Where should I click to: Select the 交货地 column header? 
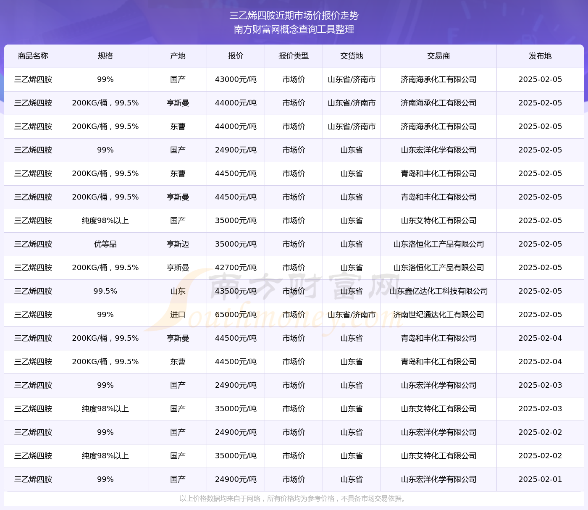(x=352, y=56)
